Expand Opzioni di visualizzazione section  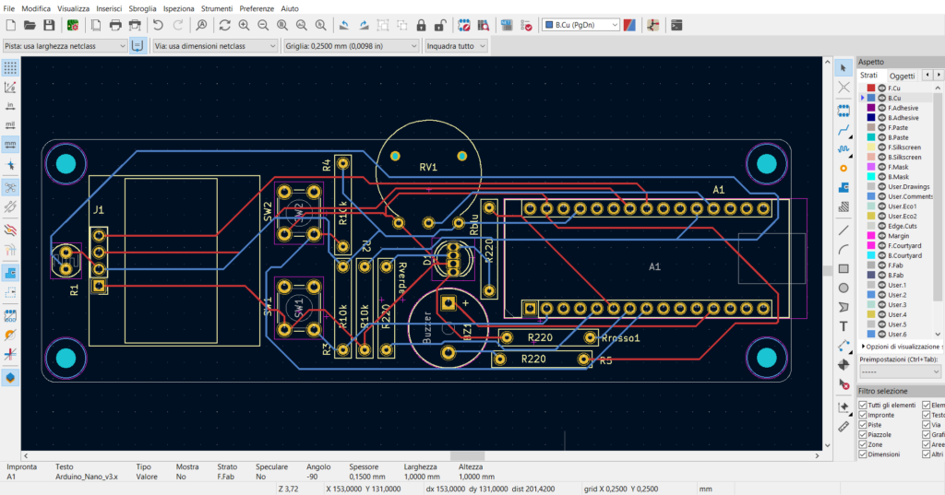point(901,347)
